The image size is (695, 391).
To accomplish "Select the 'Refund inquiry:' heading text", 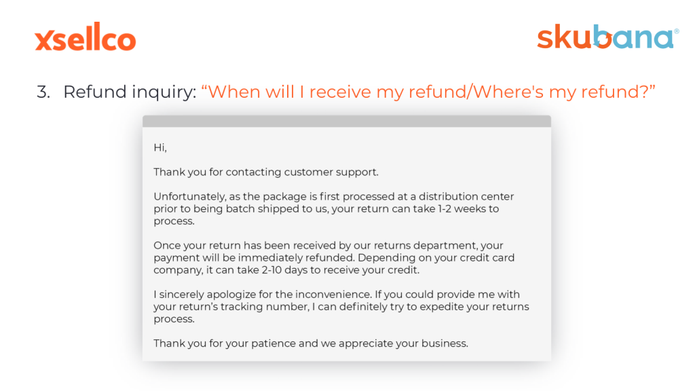I will tap(130, 92).
